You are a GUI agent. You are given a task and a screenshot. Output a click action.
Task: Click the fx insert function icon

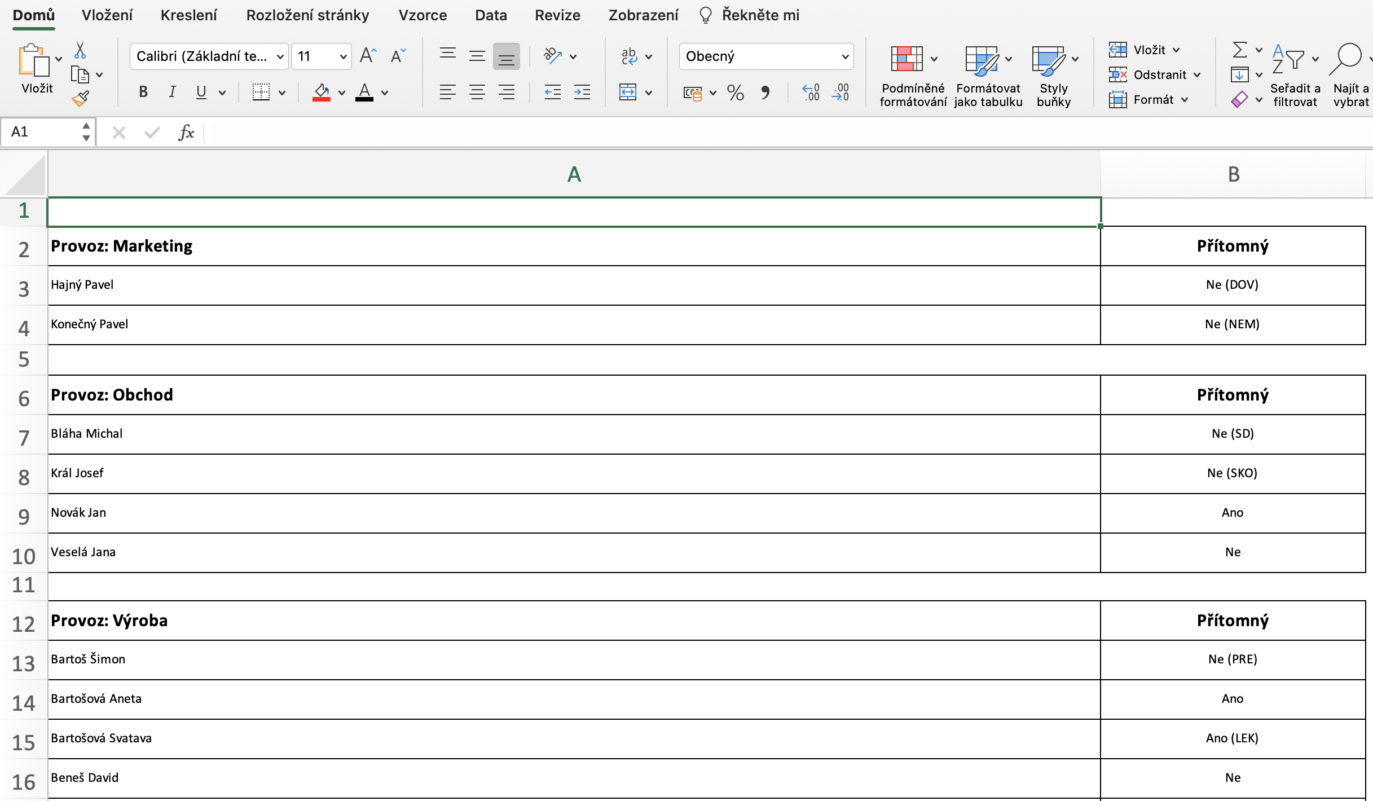(x=186, y=133)
